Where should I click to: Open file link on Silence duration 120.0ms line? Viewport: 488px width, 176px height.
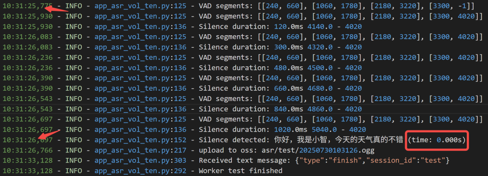click(141, 27)
